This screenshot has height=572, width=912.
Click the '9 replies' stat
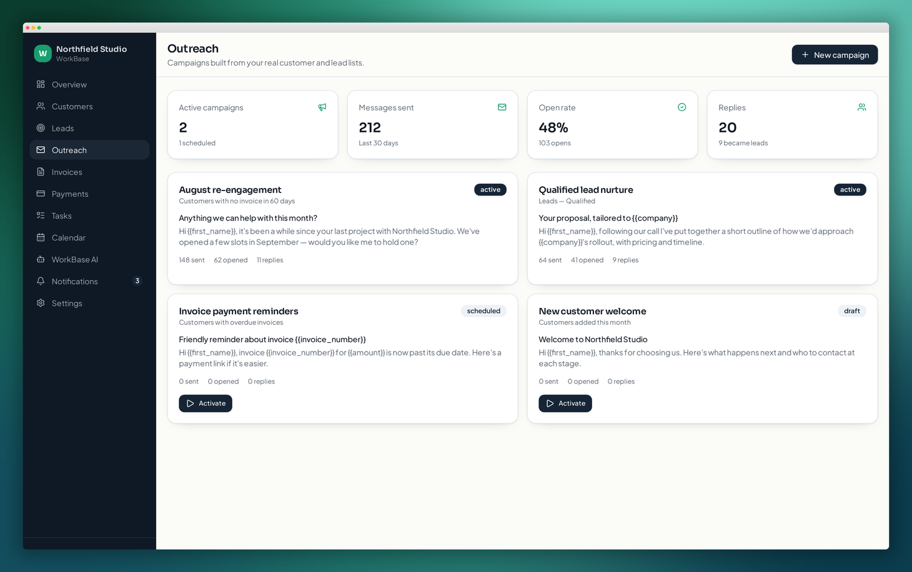coord(625,260)
